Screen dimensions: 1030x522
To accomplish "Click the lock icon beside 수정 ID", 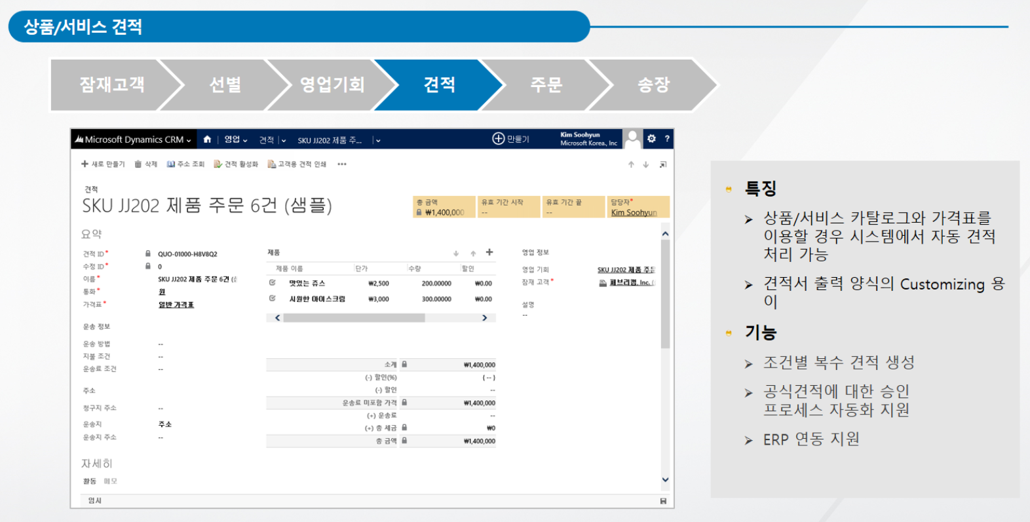I will [x=148, y=266].
